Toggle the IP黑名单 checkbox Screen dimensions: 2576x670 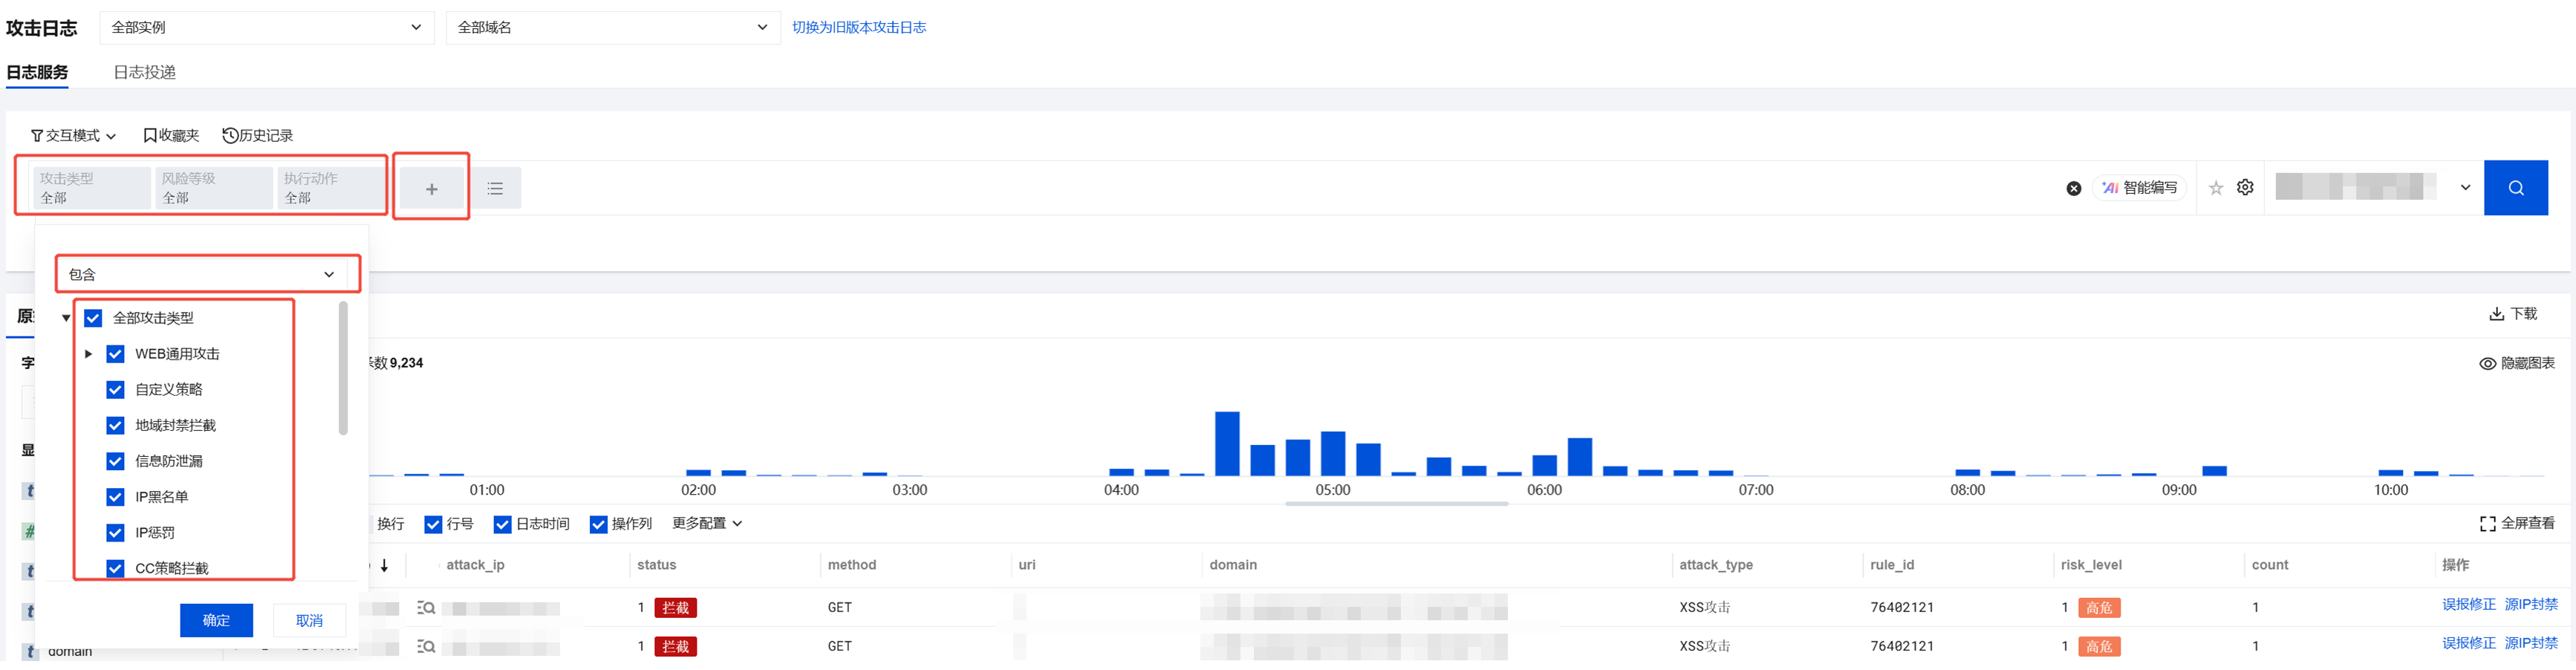[x=115, y=497]
